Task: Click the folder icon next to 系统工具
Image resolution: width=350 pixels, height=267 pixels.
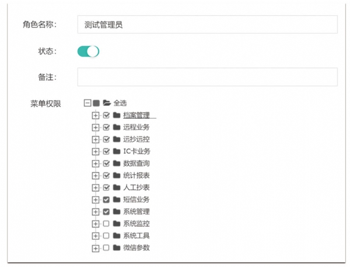Action: [117, 236]
